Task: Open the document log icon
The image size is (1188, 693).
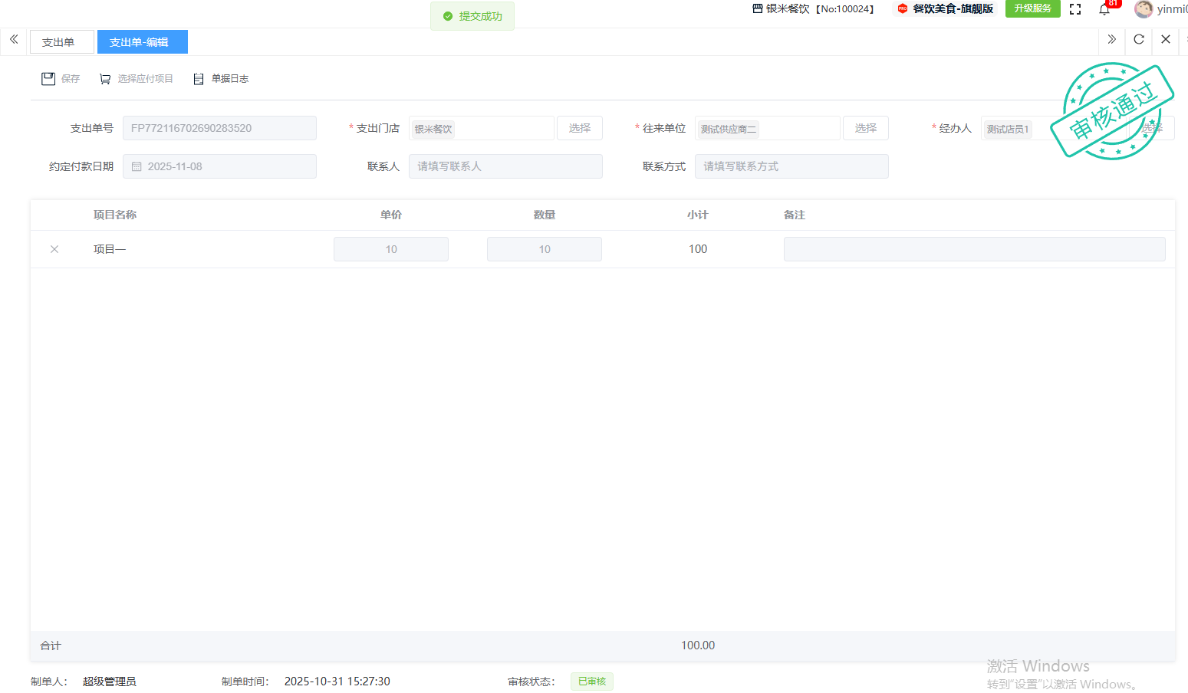Action: [199, 79]
